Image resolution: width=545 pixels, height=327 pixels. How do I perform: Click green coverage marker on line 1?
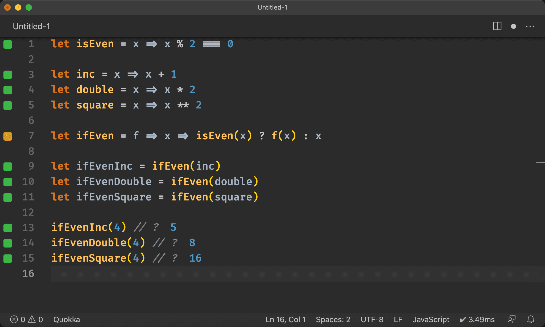pos(8,44)
